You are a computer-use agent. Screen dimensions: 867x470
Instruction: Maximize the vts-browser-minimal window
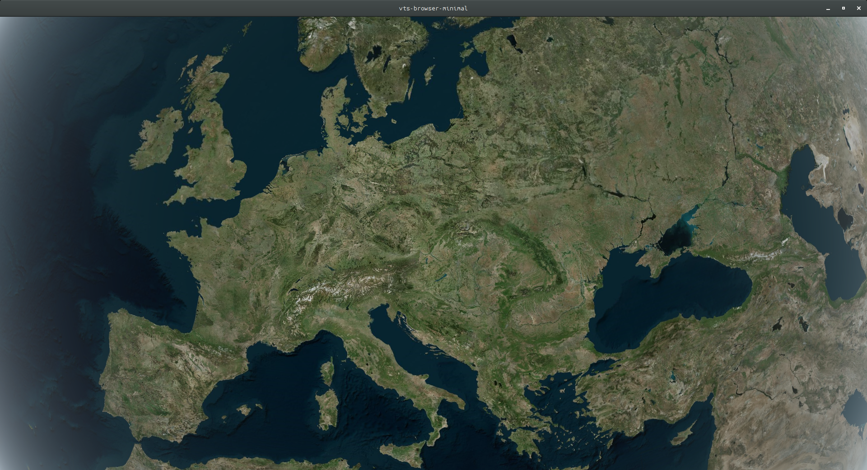(844, 8)
